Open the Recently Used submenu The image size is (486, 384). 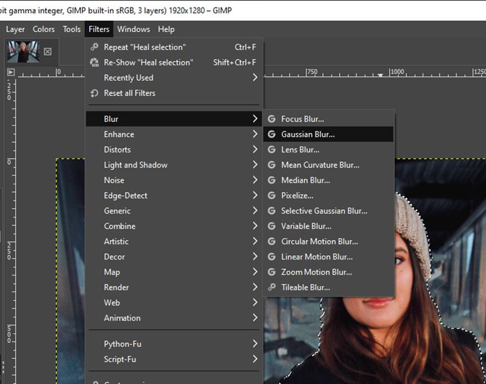point(128,78)
